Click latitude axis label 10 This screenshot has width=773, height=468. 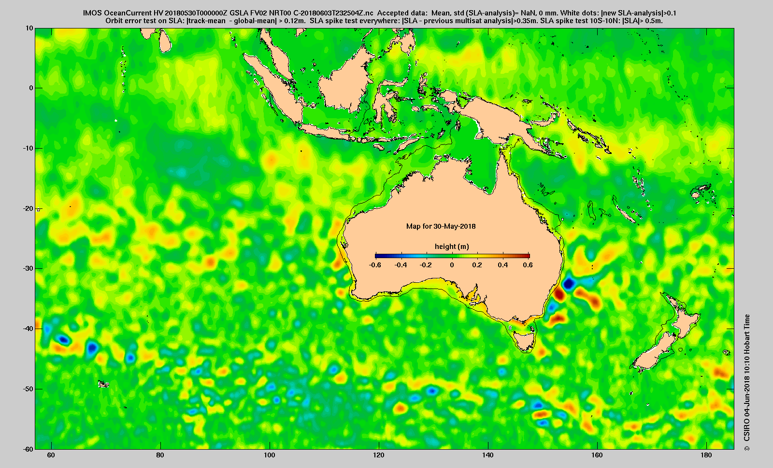click(29, 28)
